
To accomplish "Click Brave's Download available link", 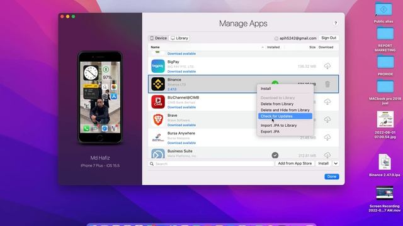I will 181,125.
